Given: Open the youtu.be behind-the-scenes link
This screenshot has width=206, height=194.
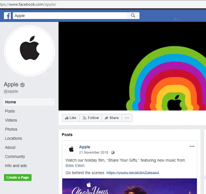Looking at the screenshot, I should (133, 173).
